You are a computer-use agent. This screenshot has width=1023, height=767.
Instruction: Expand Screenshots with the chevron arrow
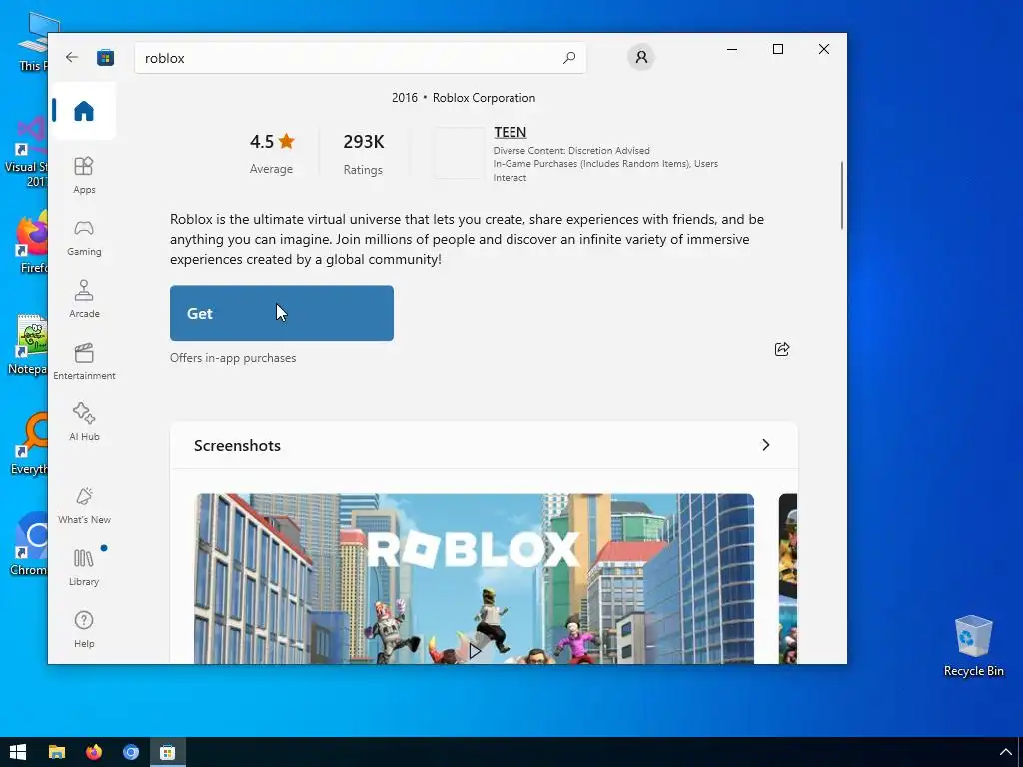(x=766, y=445)
